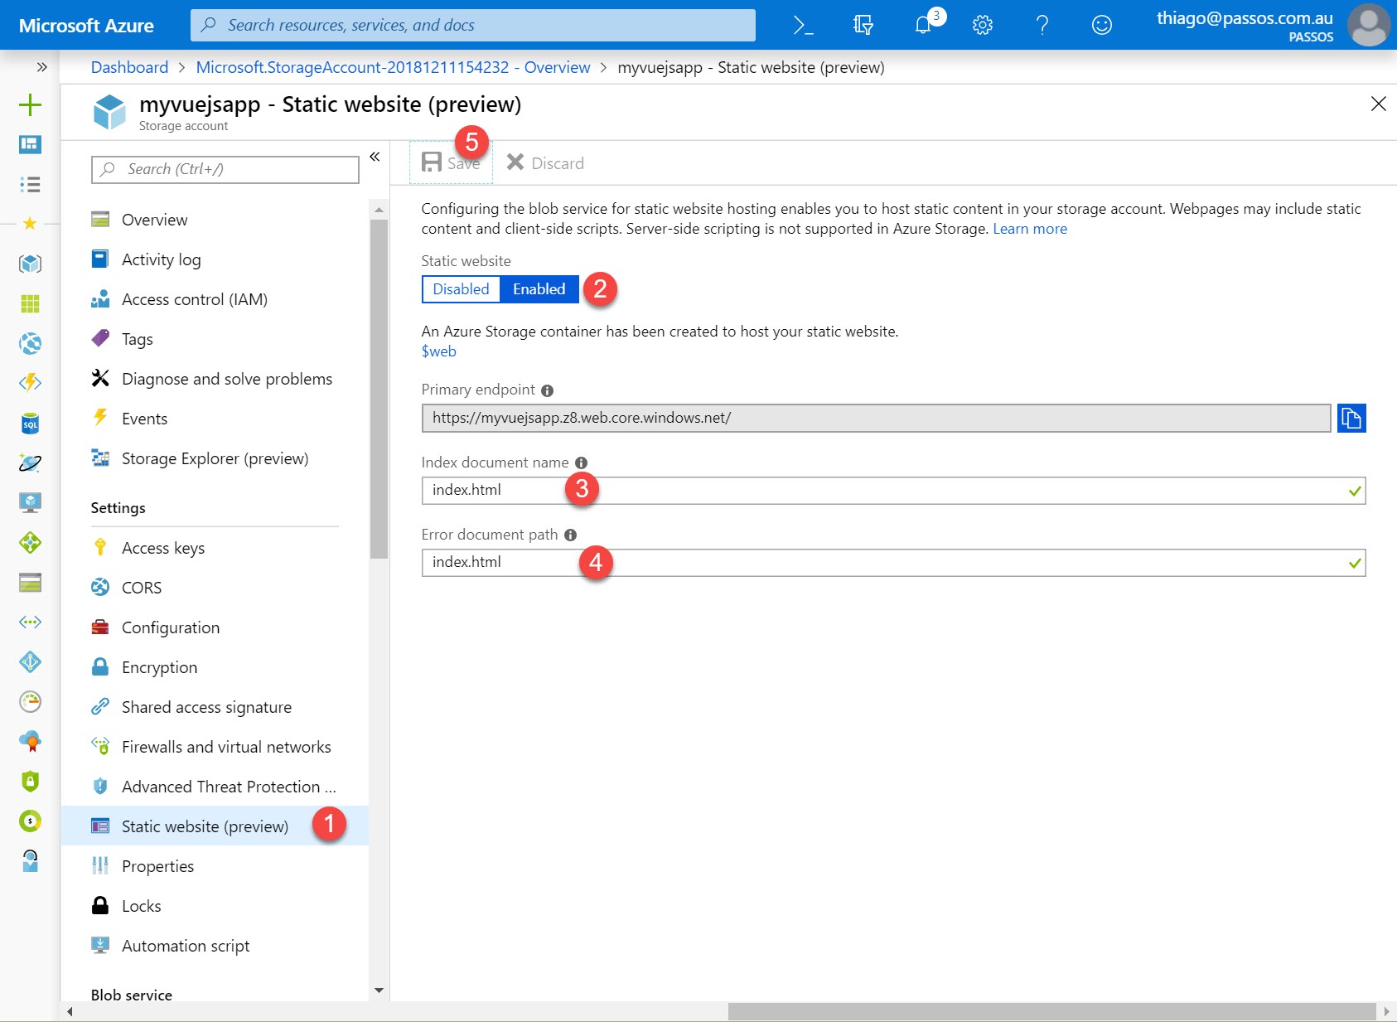Viewport: 1397px width, 1022px height.
Task: Click info icon next to Primary endpoint
Action: pos(547,390)
